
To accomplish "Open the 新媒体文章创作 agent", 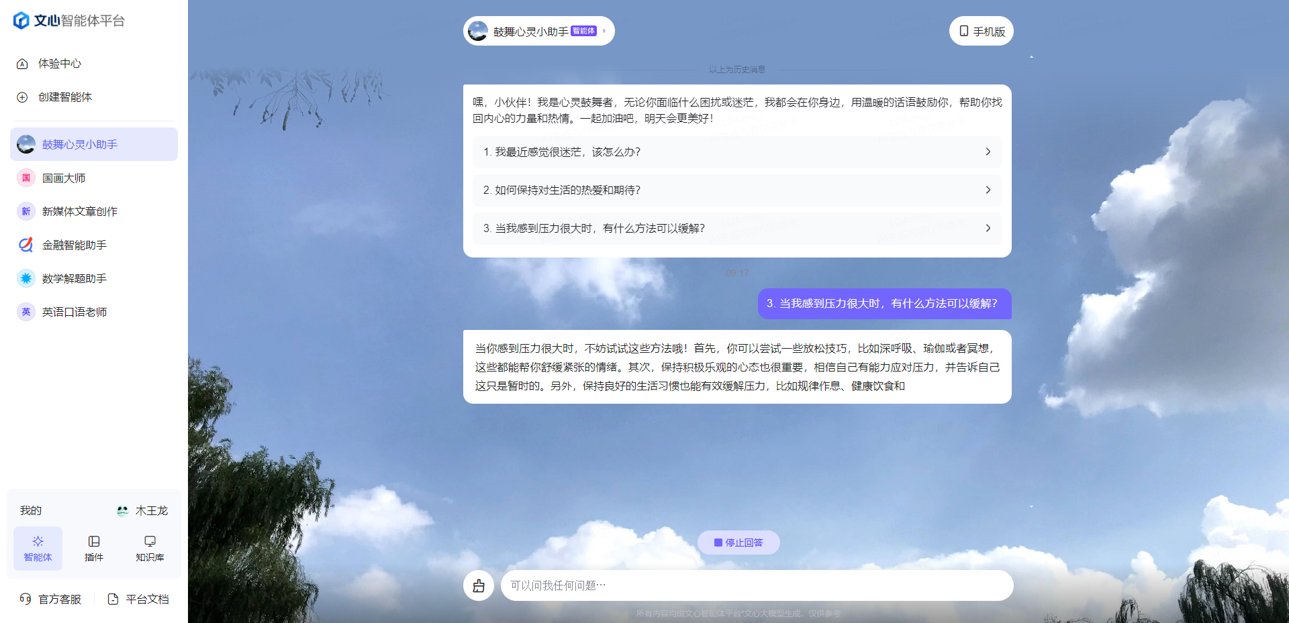I will click(94, 211).
